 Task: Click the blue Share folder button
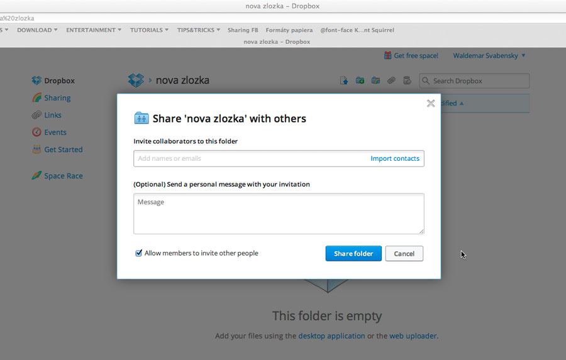[x=353, y=254]
